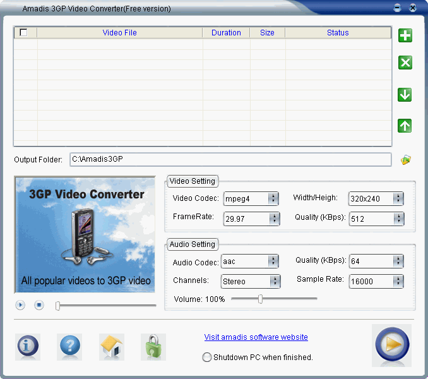
Task: Open the Video Codec dropdown
Action: click(273, 199)
